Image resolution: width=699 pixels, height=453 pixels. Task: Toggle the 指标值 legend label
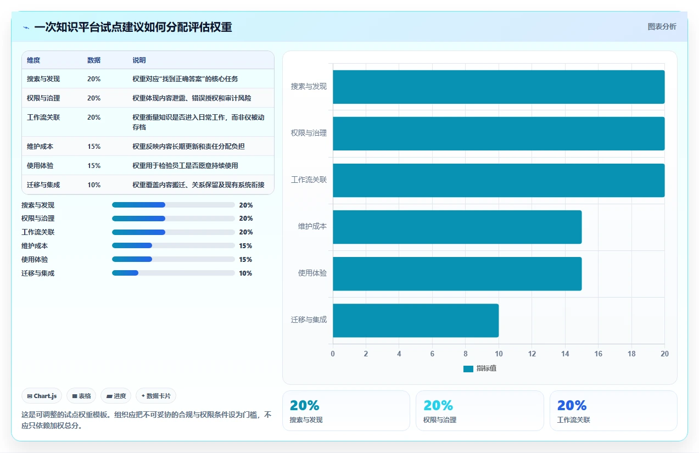pos(486,369)
